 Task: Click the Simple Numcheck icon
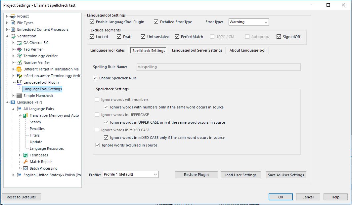pyautogui.click(x=19, y=96)
